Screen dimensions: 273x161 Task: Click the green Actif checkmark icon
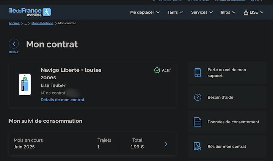click(157, 70)
